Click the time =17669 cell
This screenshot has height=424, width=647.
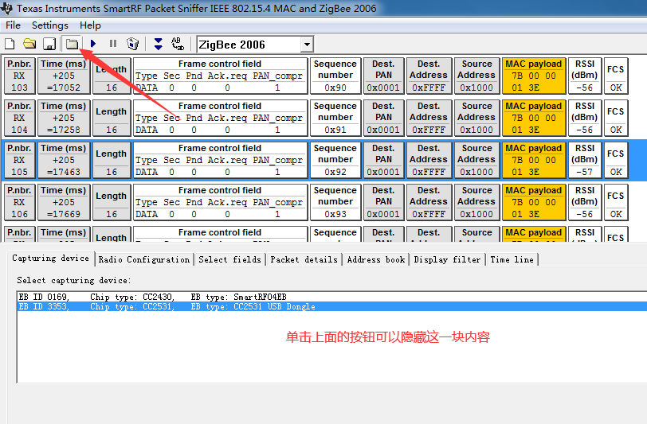point(64,202)
